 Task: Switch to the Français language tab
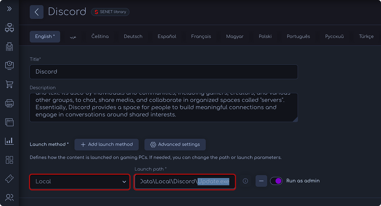pos(201,36)
